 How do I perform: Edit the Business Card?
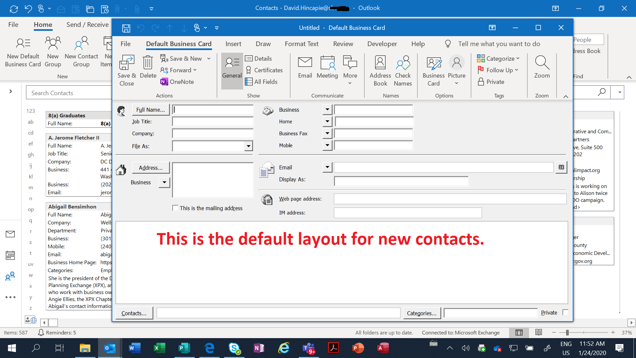tap(434, 71)
